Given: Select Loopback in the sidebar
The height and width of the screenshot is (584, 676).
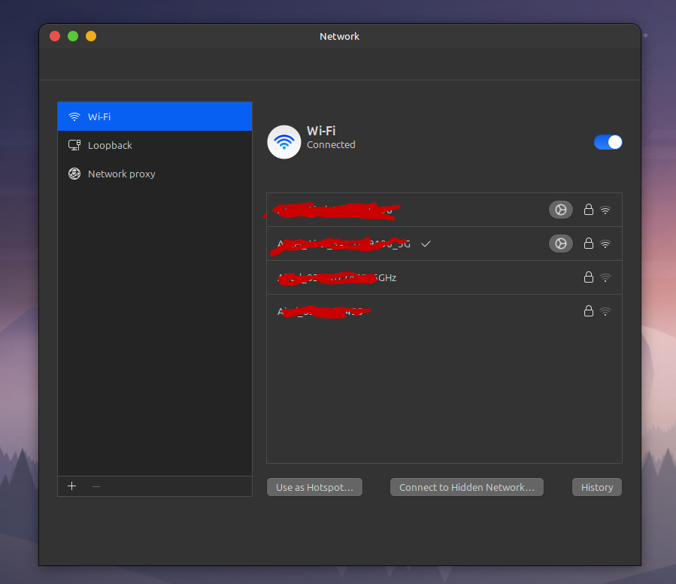Looking at the screenshot, I should 155,145.
